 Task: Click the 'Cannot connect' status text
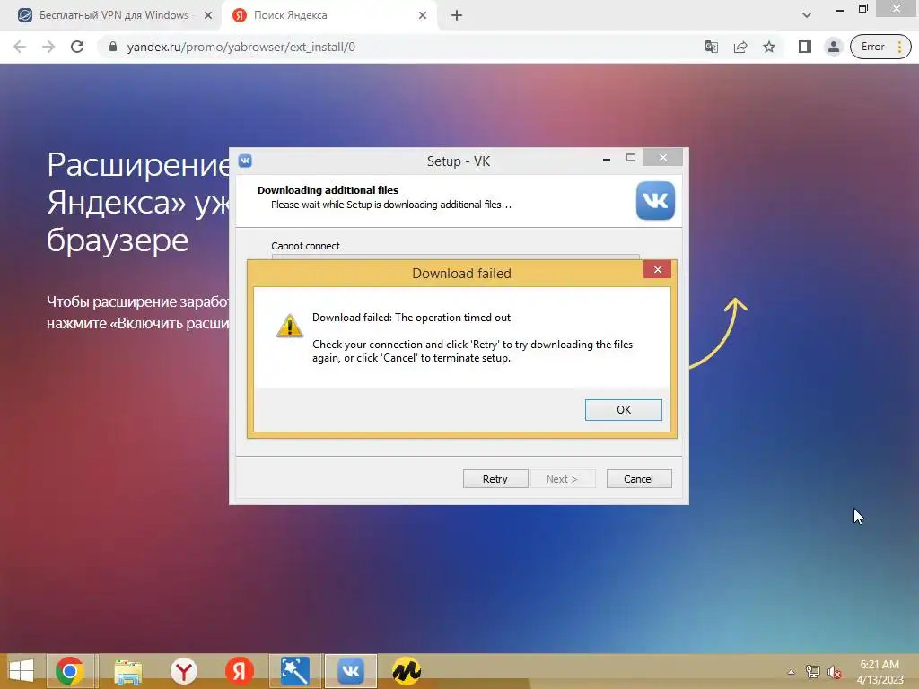click(305, 246)
